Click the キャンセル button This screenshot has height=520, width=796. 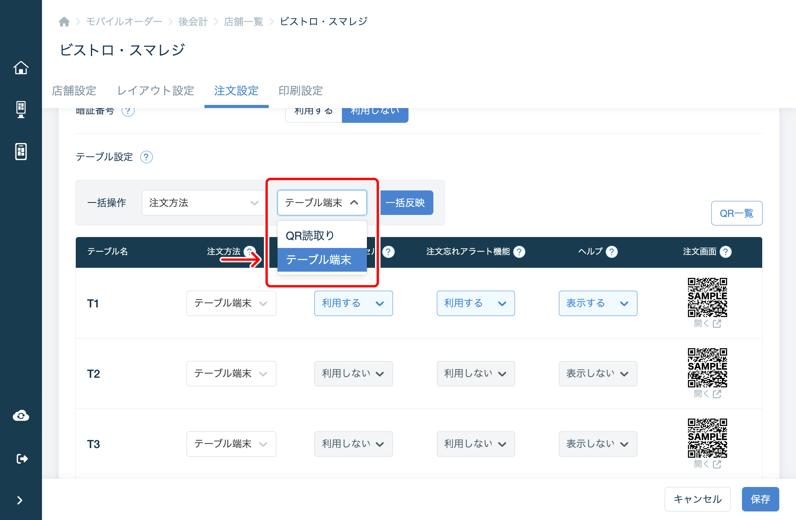[x=698, y=499]
